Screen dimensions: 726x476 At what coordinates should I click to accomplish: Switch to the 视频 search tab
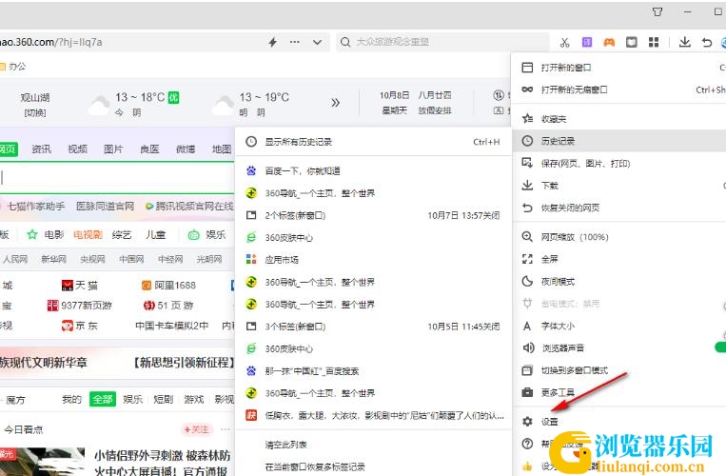[77, 149]
